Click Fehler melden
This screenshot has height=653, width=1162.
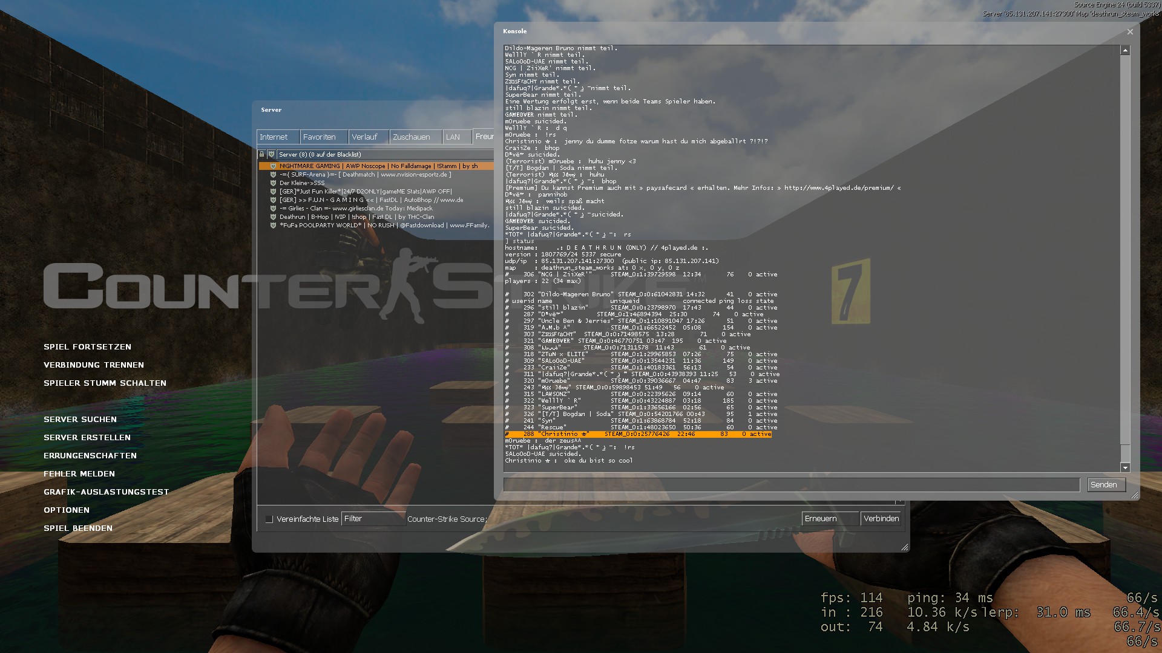point(79,474)
